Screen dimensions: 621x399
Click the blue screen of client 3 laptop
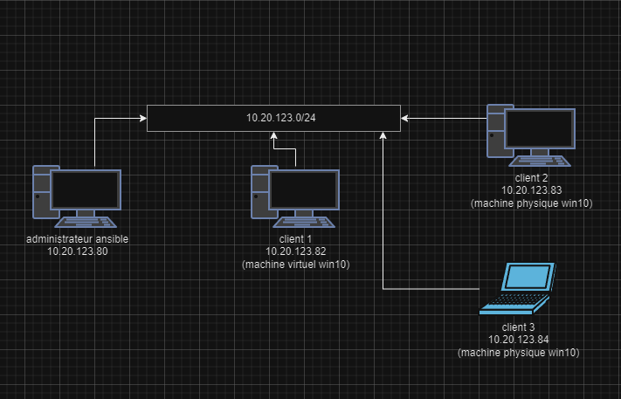[x=527, y=277]
